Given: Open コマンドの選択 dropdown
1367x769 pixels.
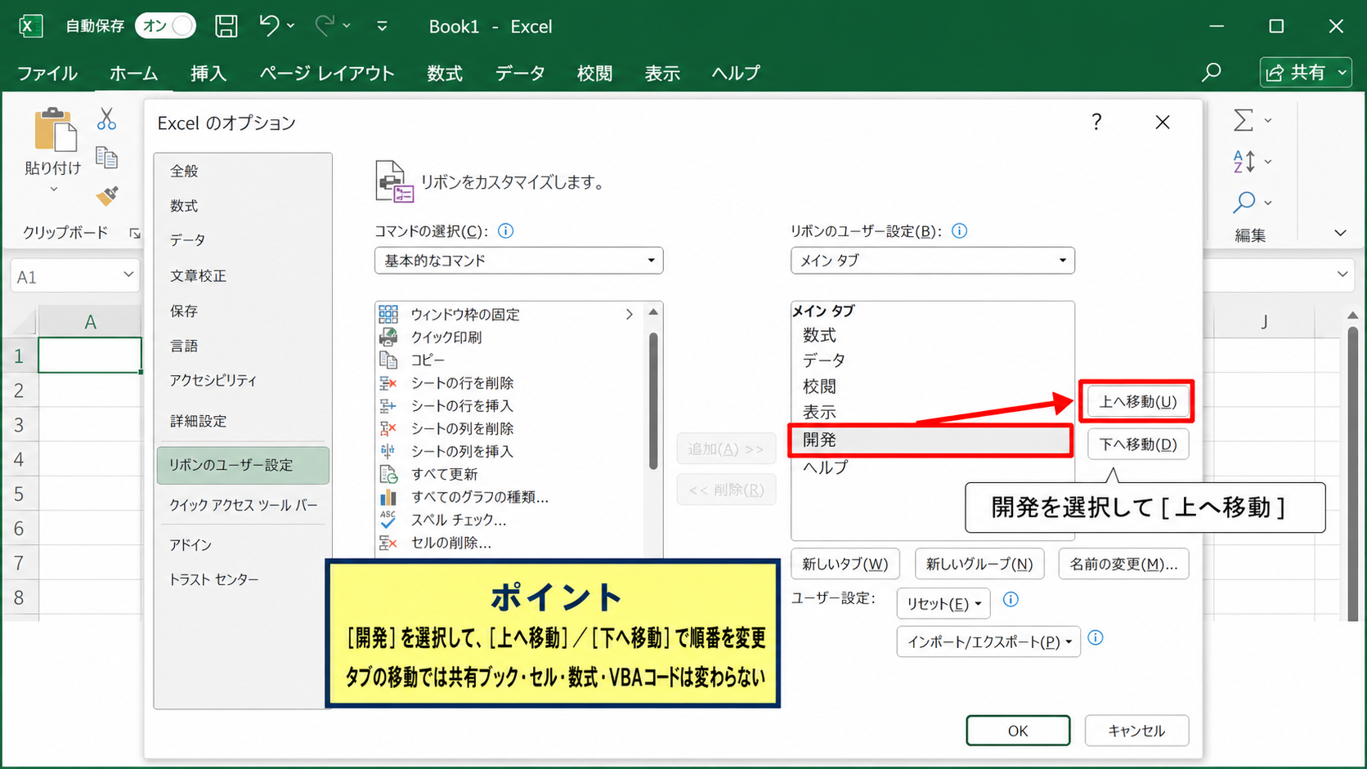Looking at the screenshot, I should [518, 261].
